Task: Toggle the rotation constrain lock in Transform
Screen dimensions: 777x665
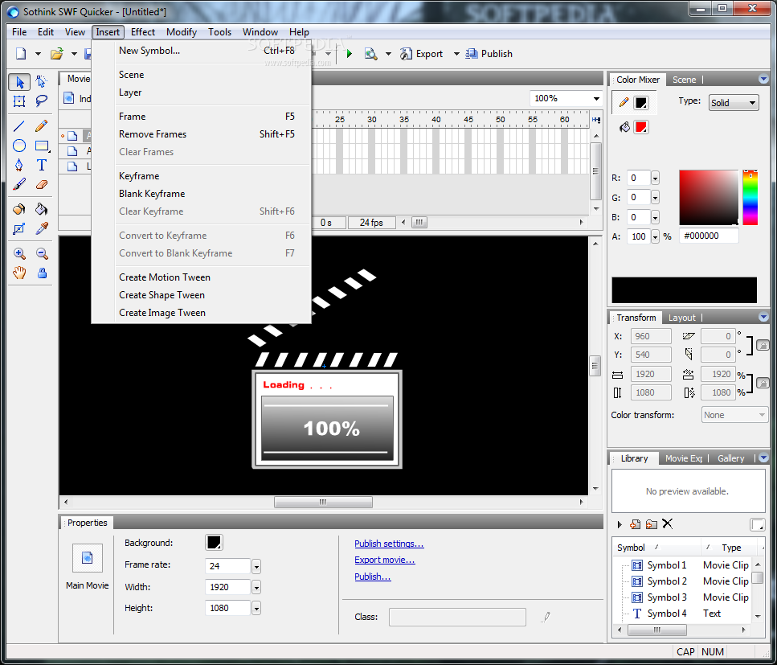Action: point(763,345)
